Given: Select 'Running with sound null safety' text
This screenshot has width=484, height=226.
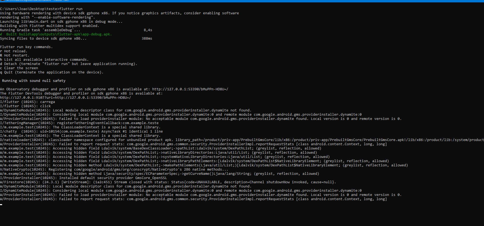Looking at the screenshot, I should [34, 81].
